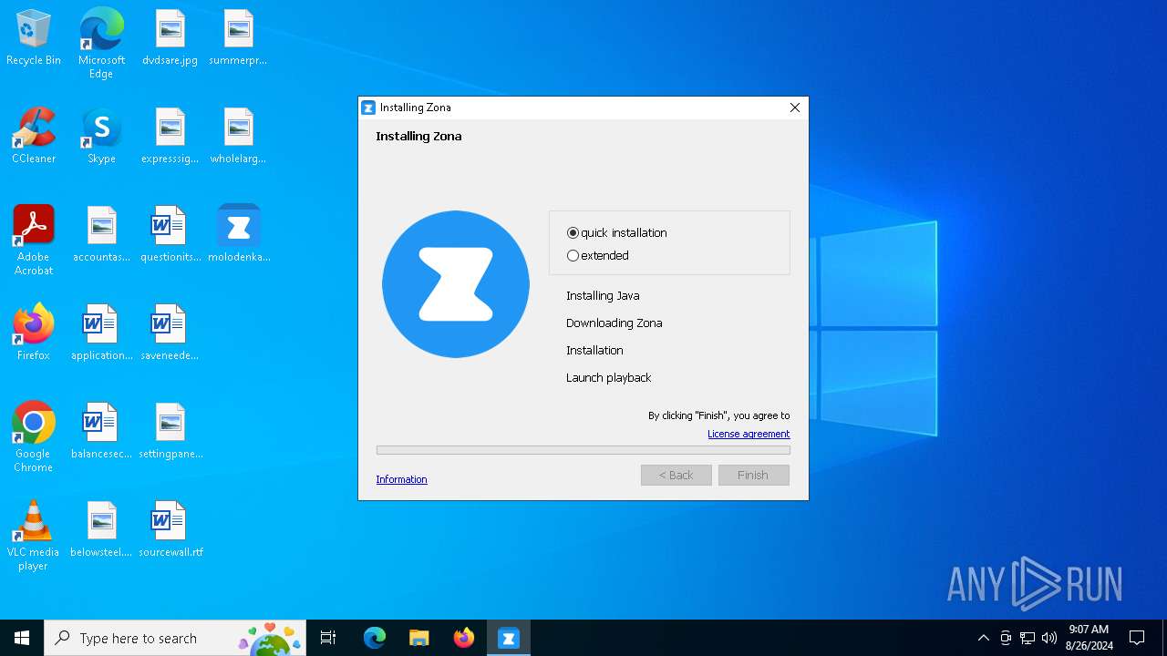Open the Windows Start menu
This screenshot has width=1167, height=656.
tap(22, 638)
